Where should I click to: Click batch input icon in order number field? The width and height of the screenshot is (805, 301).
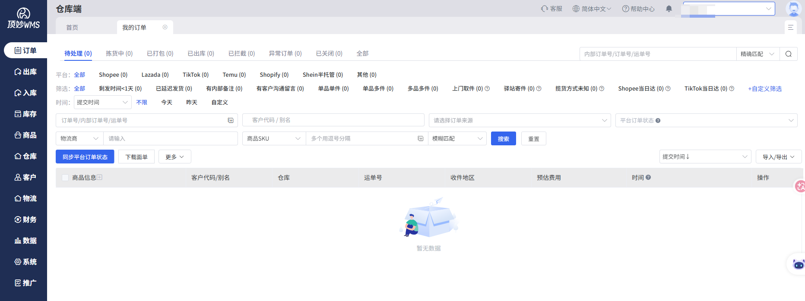click(x=231, y=120)
